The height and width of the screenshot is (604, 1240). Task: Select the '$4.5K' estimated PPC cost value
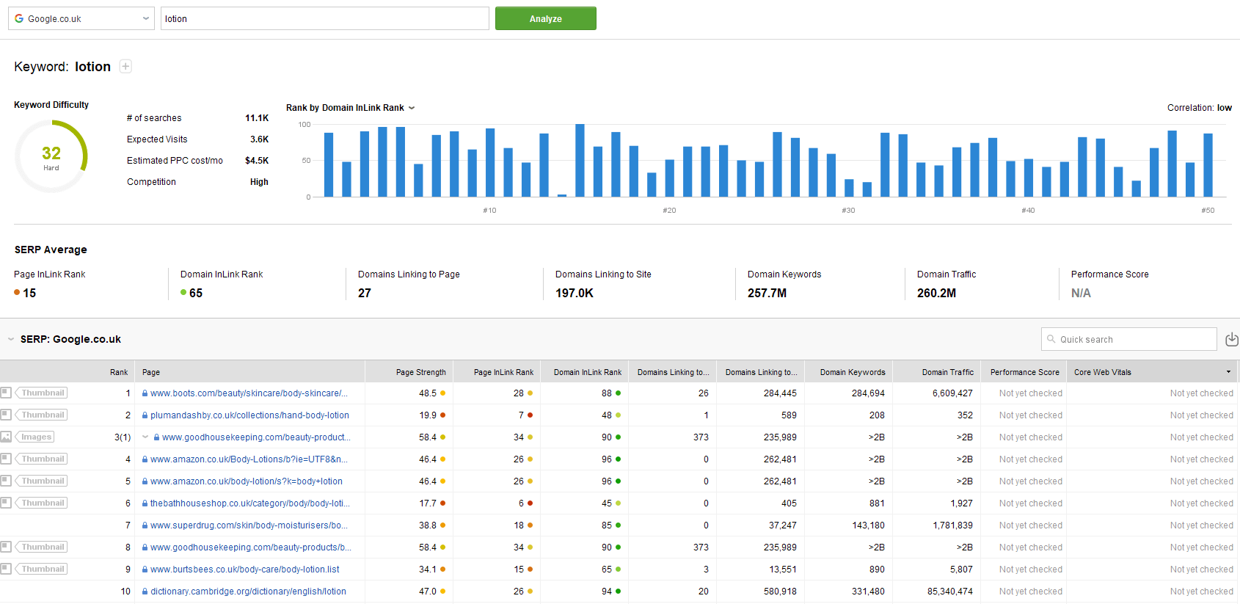pos(257,161)
